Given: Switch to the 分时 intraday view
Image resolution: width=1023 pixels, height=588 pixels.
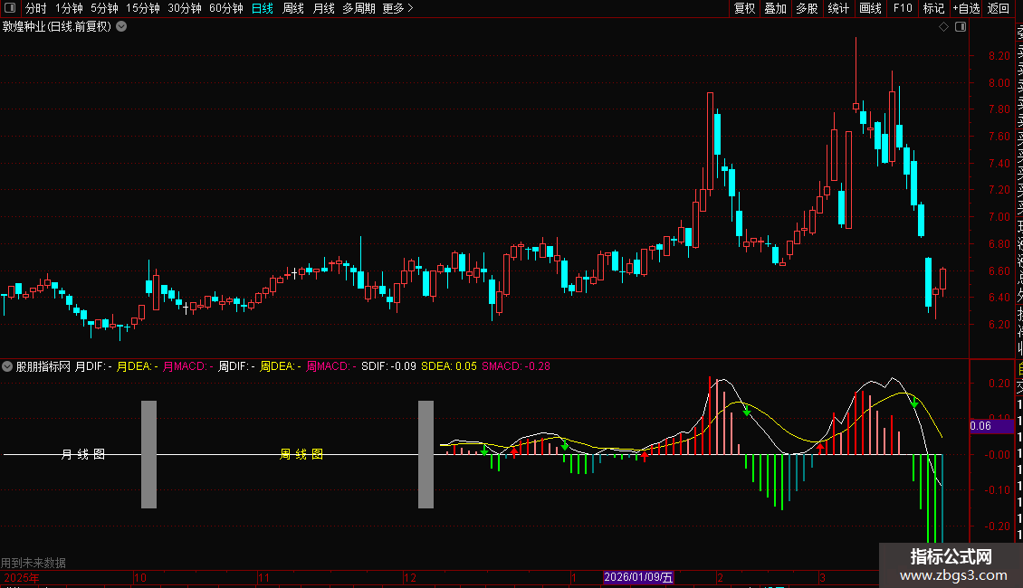Looking at the screenshot, I should pyautogui.click(x=36, y=8).
